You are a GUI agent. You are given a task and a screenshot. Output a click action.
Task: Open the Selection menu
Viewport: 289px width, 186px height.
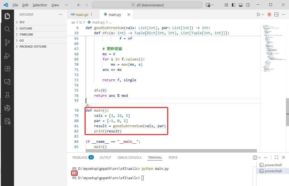point(40,5)
